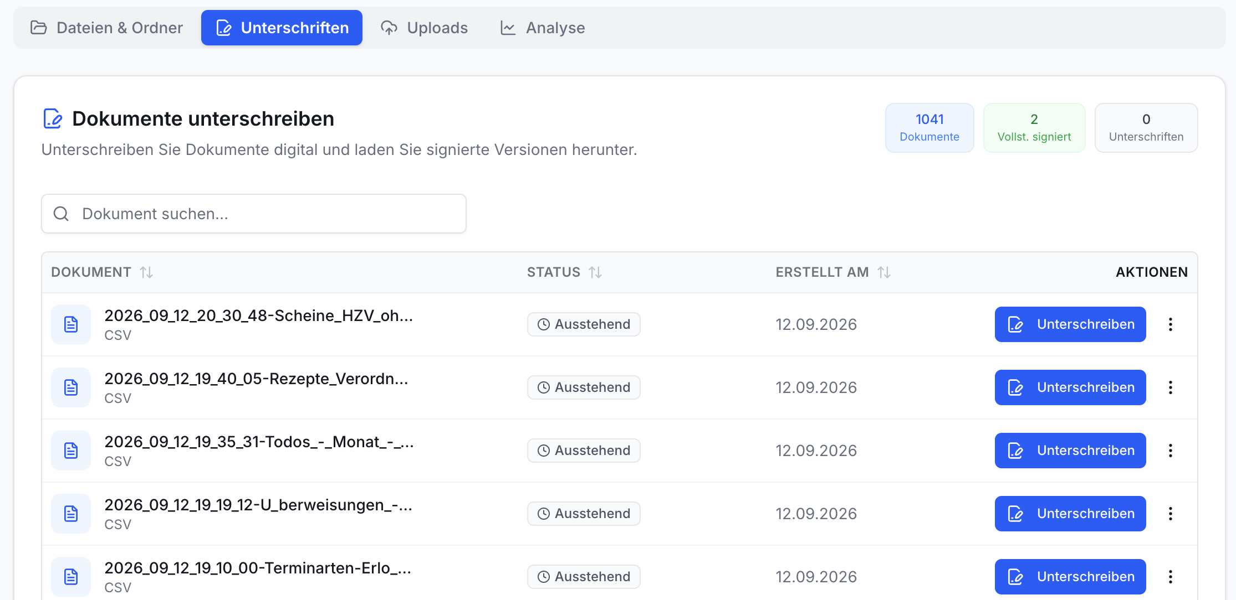Click the AKTIONEN column header
1236x600 pixels.
coord(1152,272)
